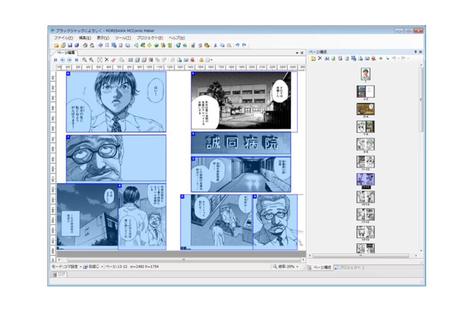Close the ページ構成 panel
Image resolution: width=474 pixels, height=316 pixels.
(x=420, y=52)
